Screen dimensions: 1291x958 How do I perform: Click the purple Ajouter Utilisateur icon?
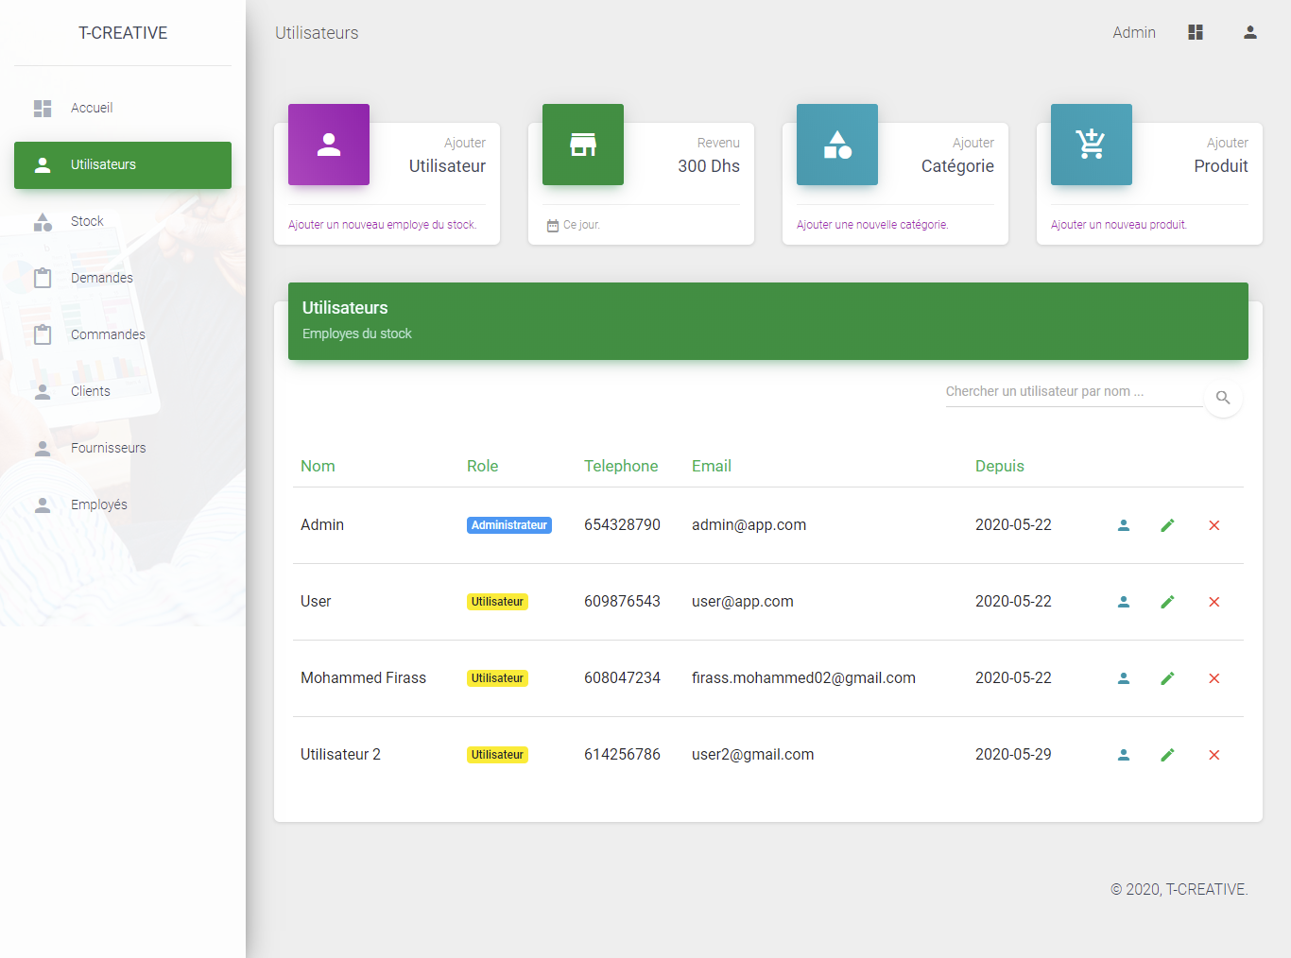coord(328,145)
